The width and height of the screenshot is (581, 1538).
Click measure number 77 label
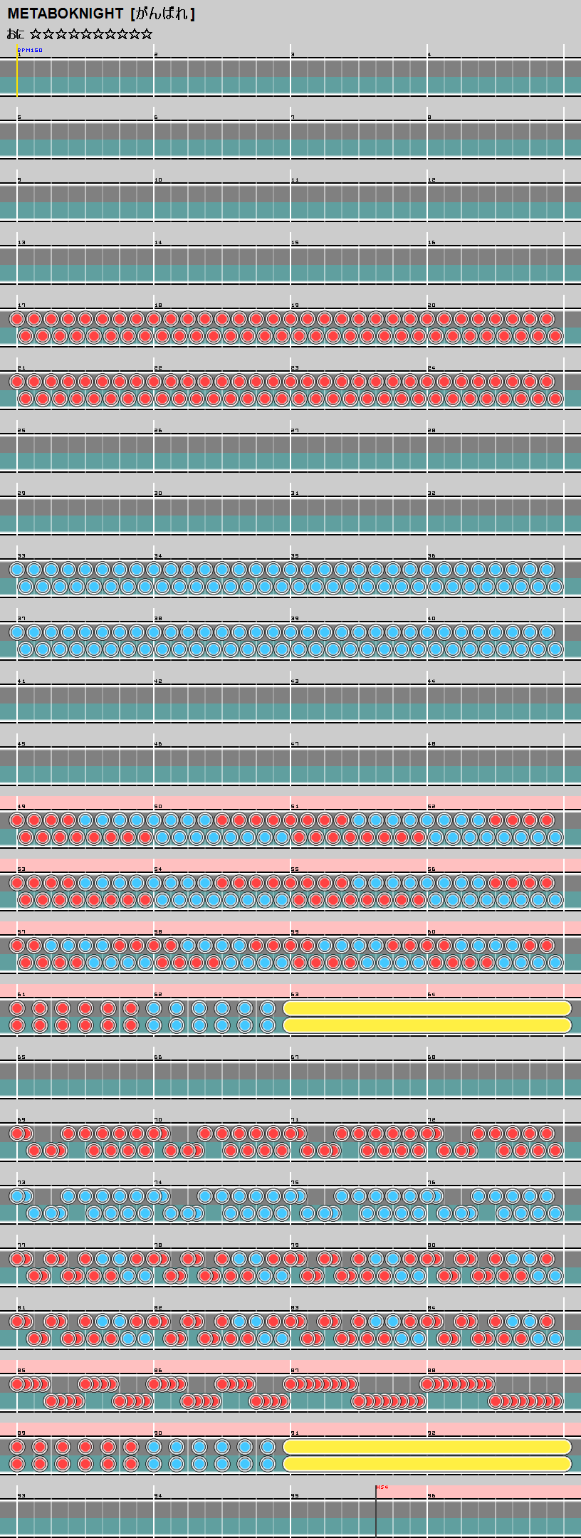pos(21,1245)
